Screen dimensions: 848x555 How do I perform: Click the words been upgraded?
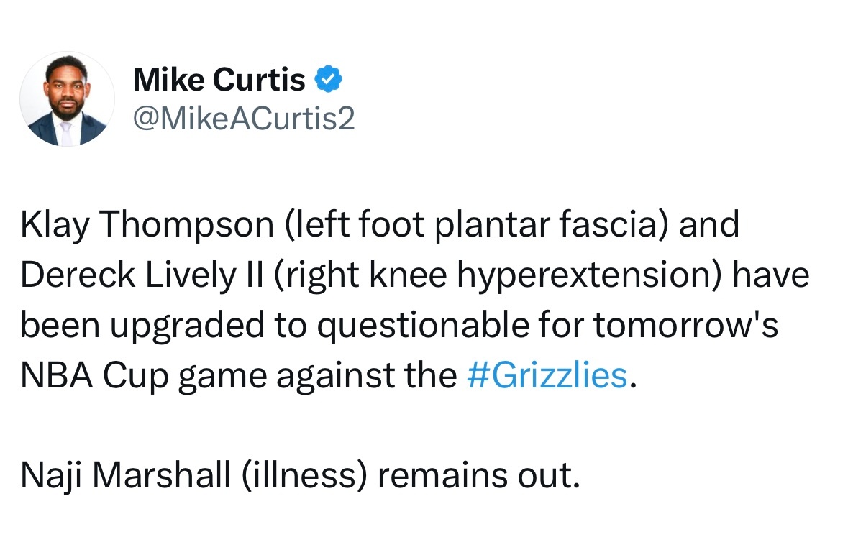[x=143, y=326]
